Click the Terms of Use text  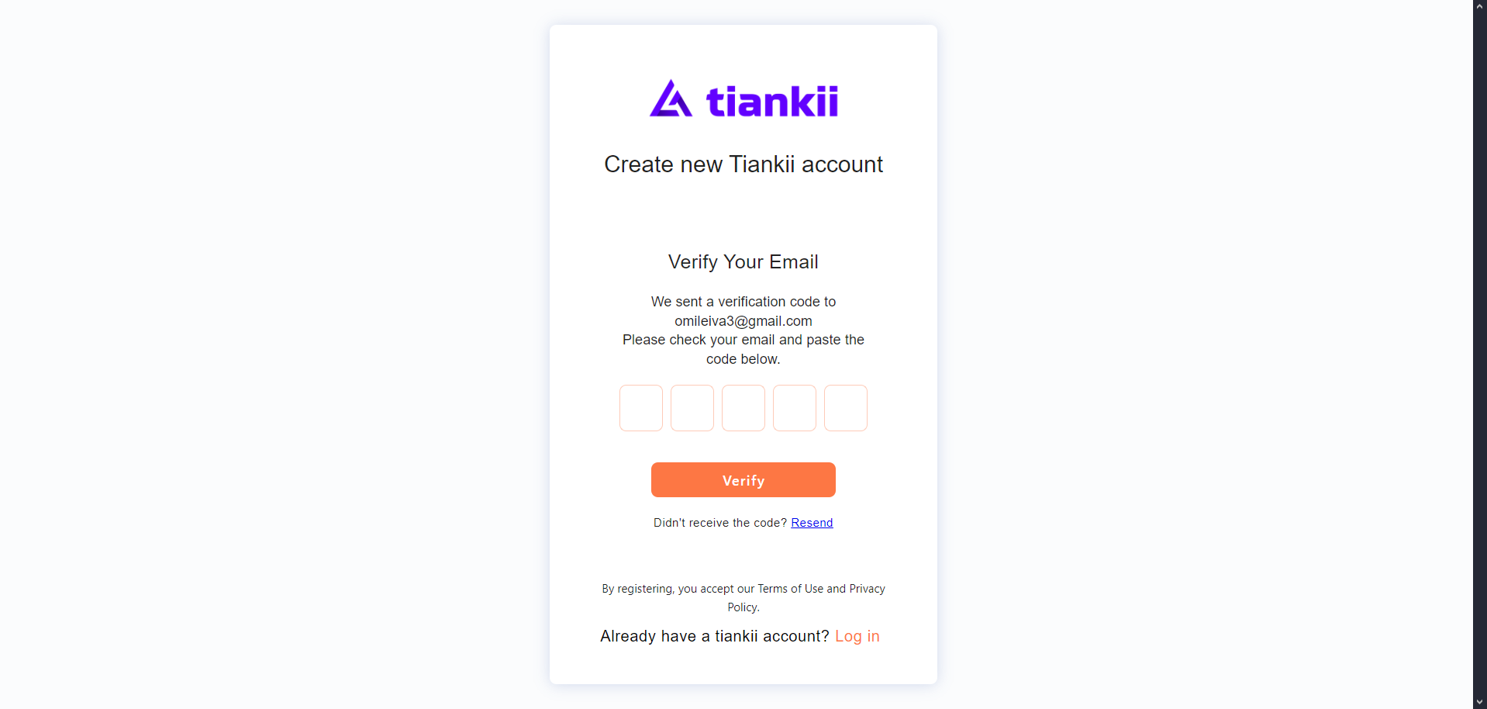point(790,589)
